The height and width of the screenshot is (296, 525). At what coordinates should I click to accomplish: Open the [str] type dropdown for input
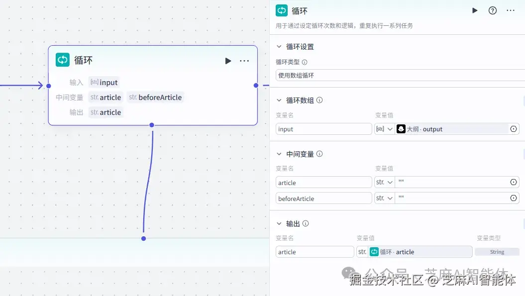[x=384, y=129]
